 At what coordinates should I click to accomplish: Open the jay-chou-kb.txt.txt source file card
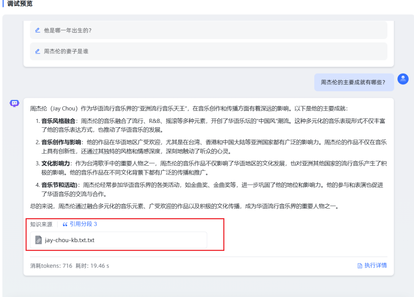118,240
